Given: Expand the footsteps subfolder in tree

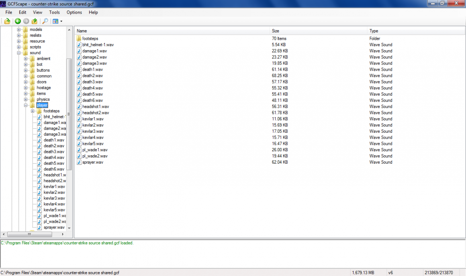Looking at the screenshot, I should (33, 111).
